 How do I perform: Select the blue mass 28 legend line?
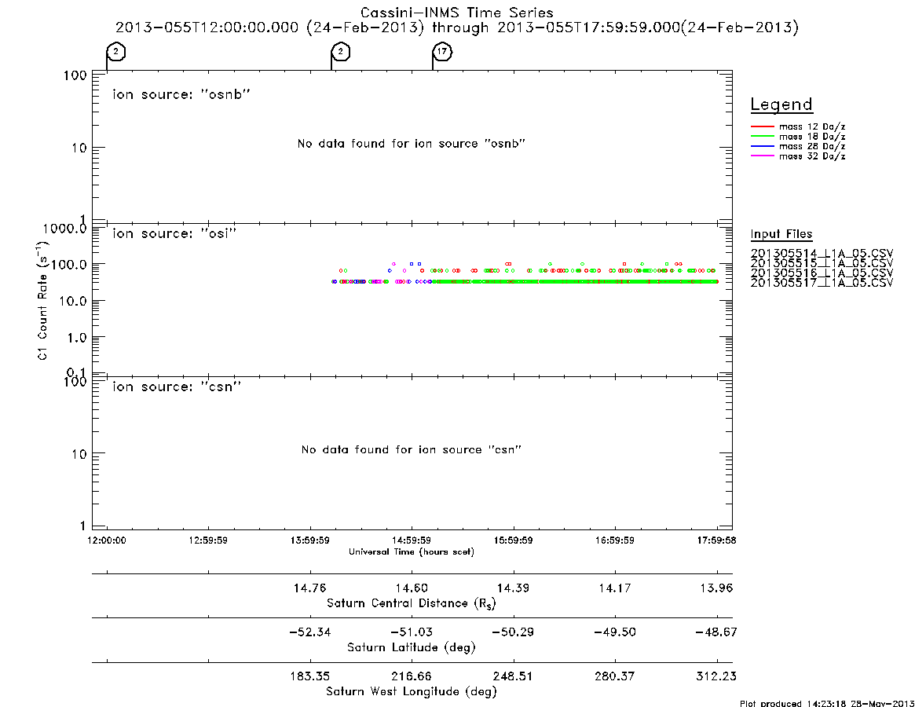tap(762, 146)
